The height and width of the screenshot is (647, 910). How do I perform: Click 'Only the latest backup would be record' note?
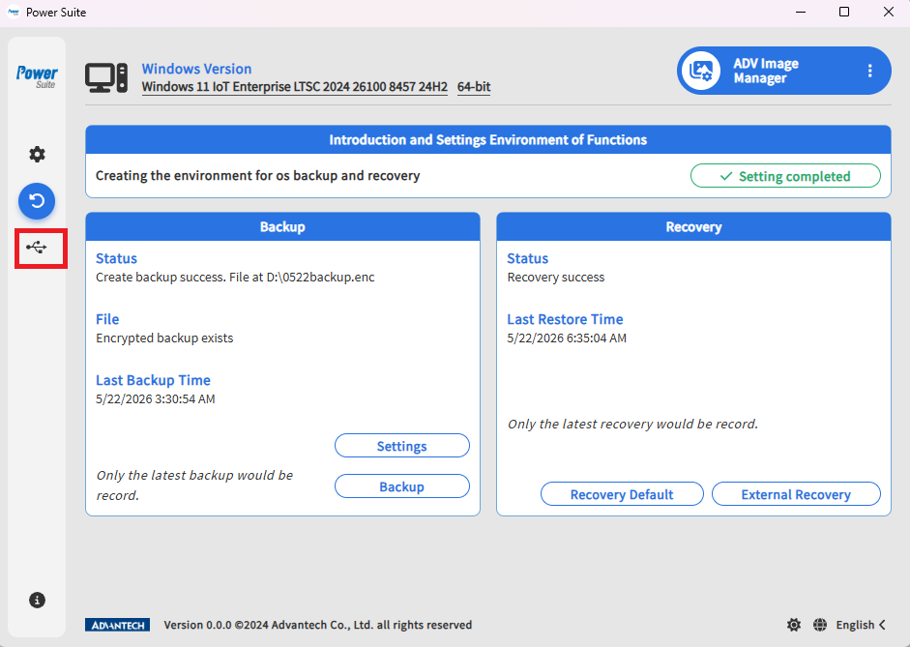pyautogui.click(x=194, y=485)
